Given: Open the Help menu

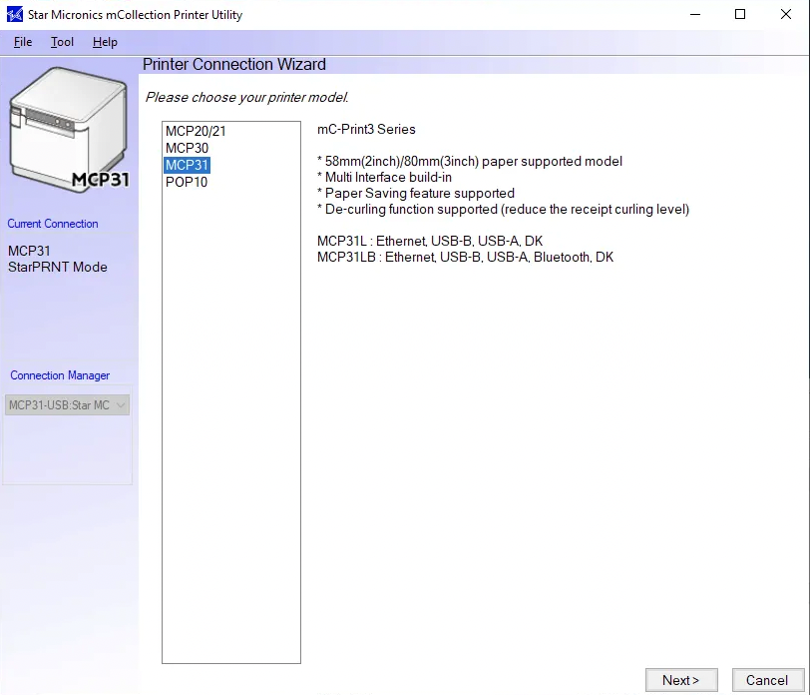Looking at the screenshot, I should 104,42.
